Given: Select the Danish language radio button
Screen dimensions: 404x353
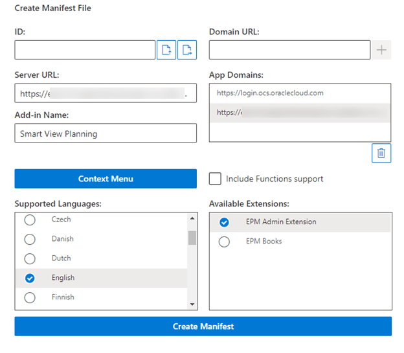Looking at the screenshot, I should (30, 239).
